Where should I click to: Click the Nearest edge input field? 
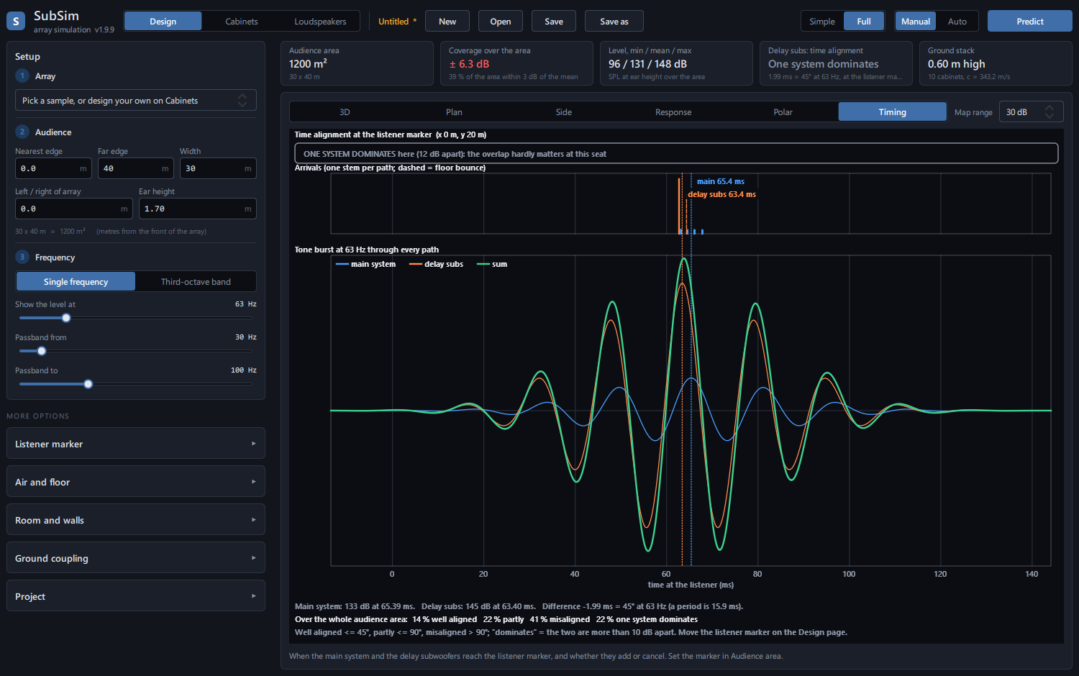coord(54,168)
